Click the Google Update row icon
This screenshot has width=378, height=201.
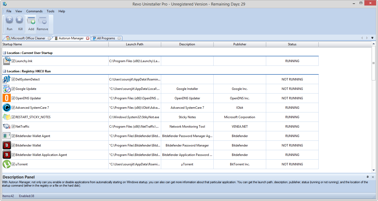(7, 89)
